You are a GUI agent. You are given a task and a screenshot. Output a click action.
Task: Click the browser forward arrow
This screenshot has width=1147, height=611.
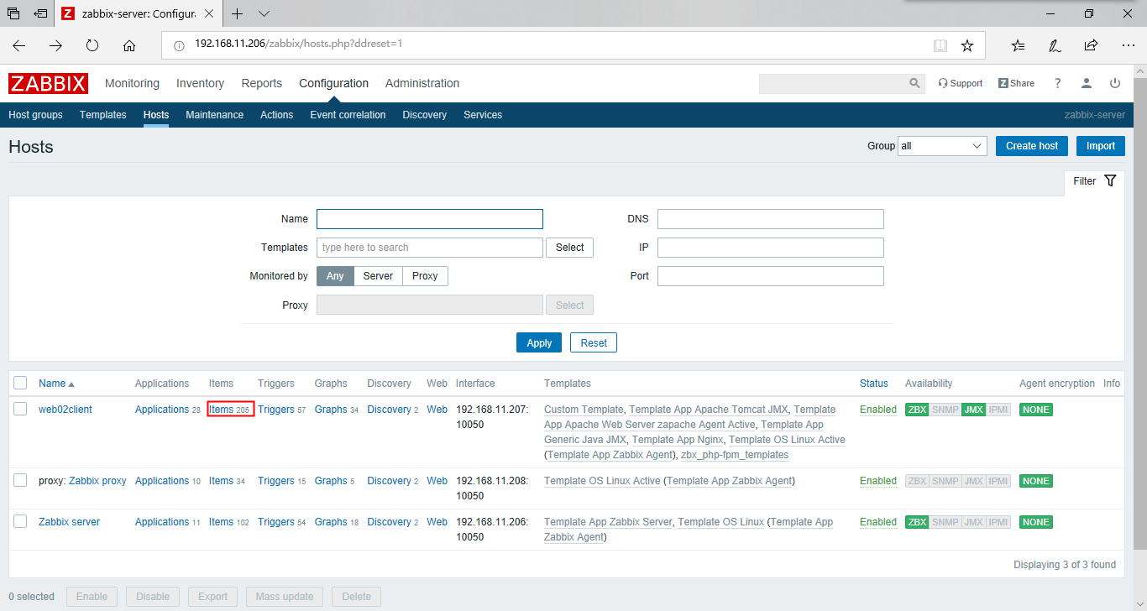pos(55,45)
